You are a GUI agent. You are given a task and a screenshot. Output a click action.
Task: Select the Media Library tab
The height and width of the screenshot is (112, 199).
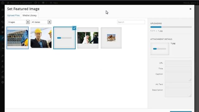click(x=30, y=15)
